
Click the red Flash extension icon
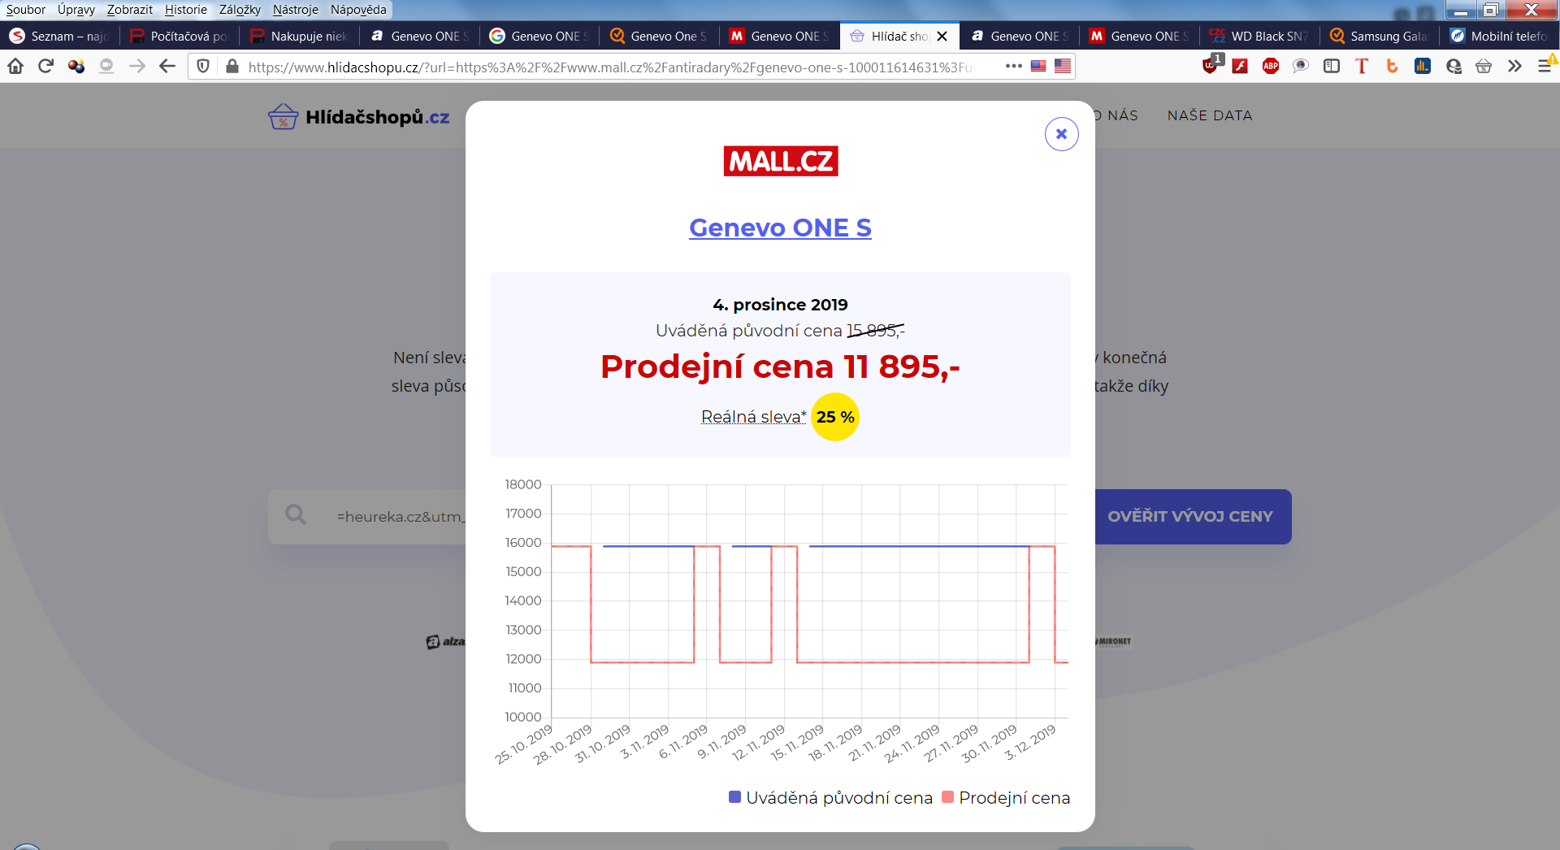point(1240,66)
